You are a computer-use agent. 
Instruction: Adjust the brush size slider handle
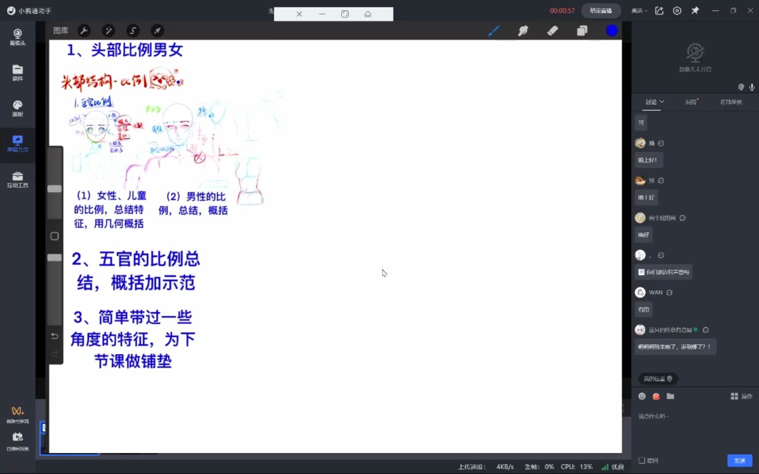(x=54, y=189)
